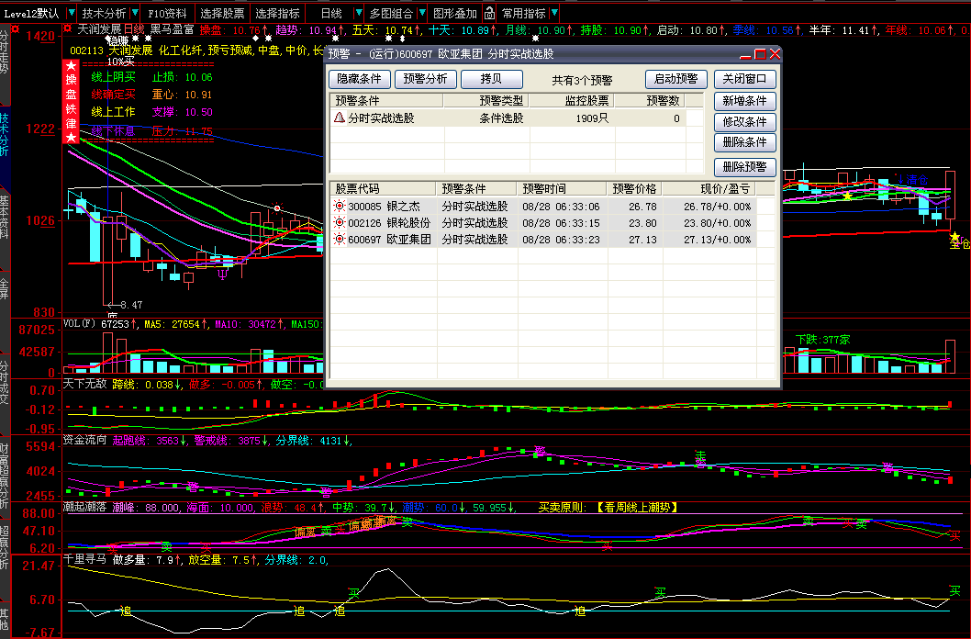The image size is (971, 639).
Task: Select the 选择股票 toolbar item
Action: pos(222,14)
